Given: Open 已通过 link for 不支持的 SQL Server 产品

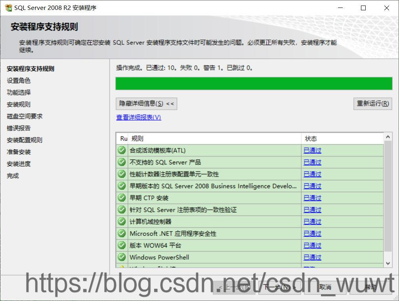Looking at the screenshot, I should [x=312, y=162].
